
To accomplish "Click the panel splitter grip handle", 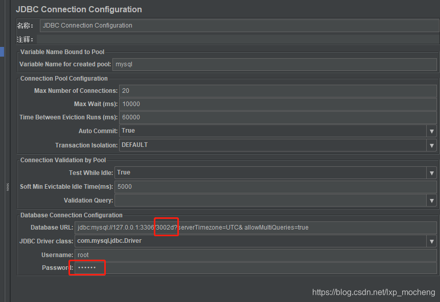I will pos(8,187).
